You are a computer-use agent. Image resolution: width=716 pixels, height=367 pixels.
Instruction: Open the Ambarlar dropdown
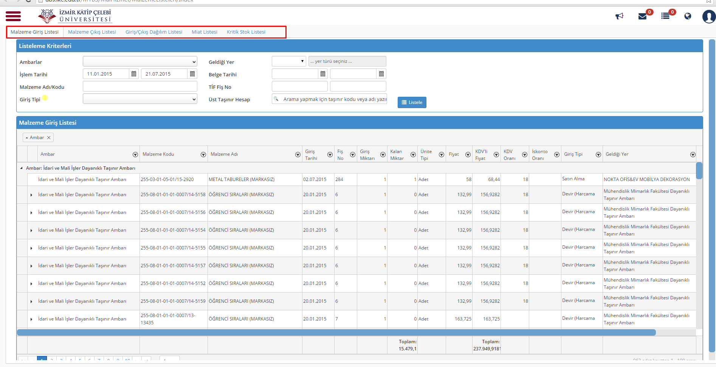tap(140, 61)
